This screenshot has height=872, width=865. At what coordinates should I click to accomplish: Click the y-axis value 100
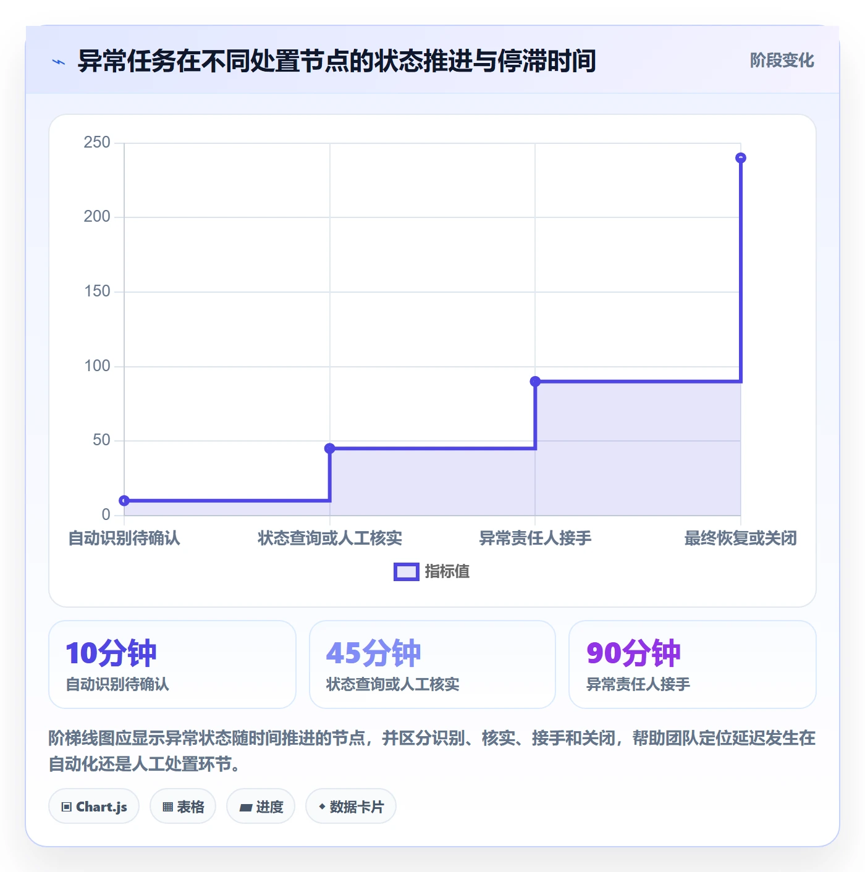click(97, 366)
